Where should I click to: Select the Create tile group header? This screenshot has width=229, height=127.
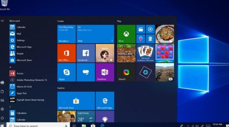coord(61,21)
